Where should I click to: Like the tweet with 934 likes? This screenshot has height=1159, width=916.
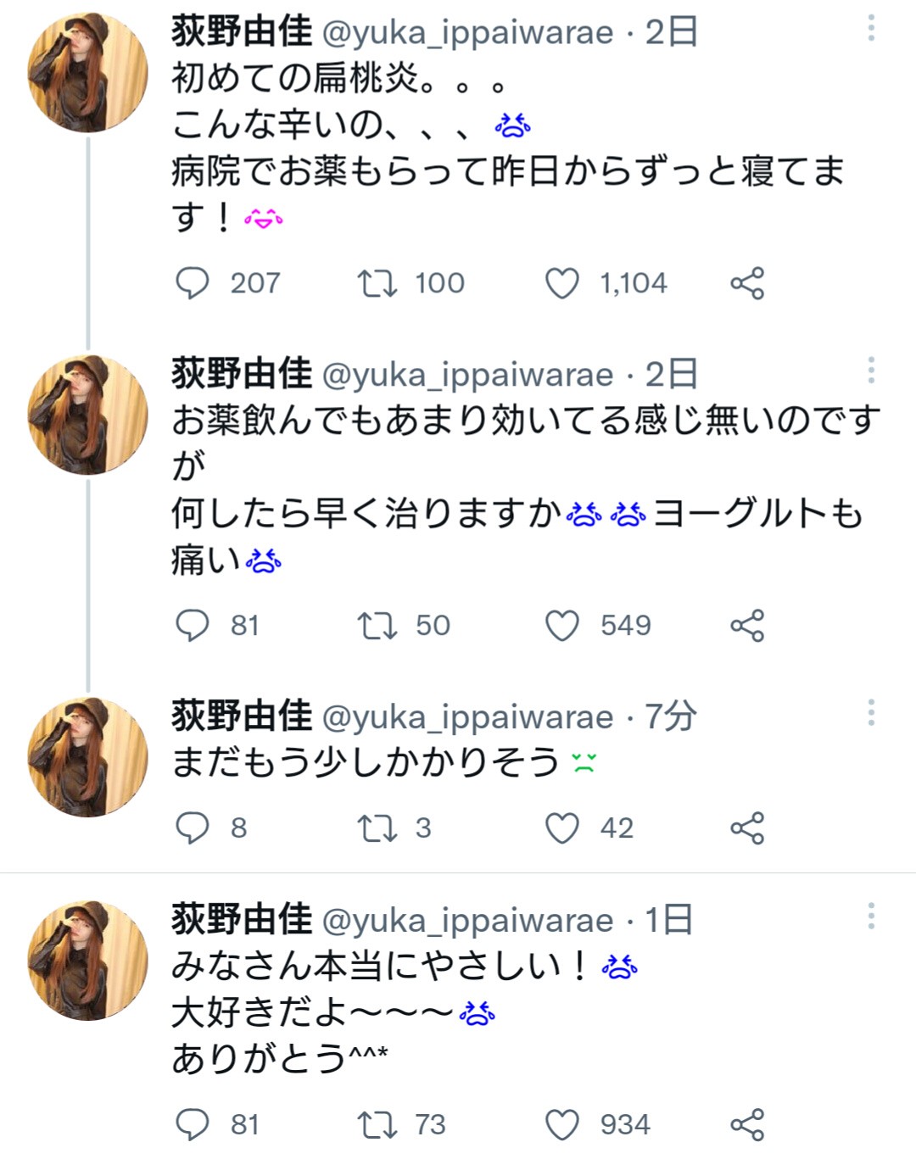pos(561,1125)
